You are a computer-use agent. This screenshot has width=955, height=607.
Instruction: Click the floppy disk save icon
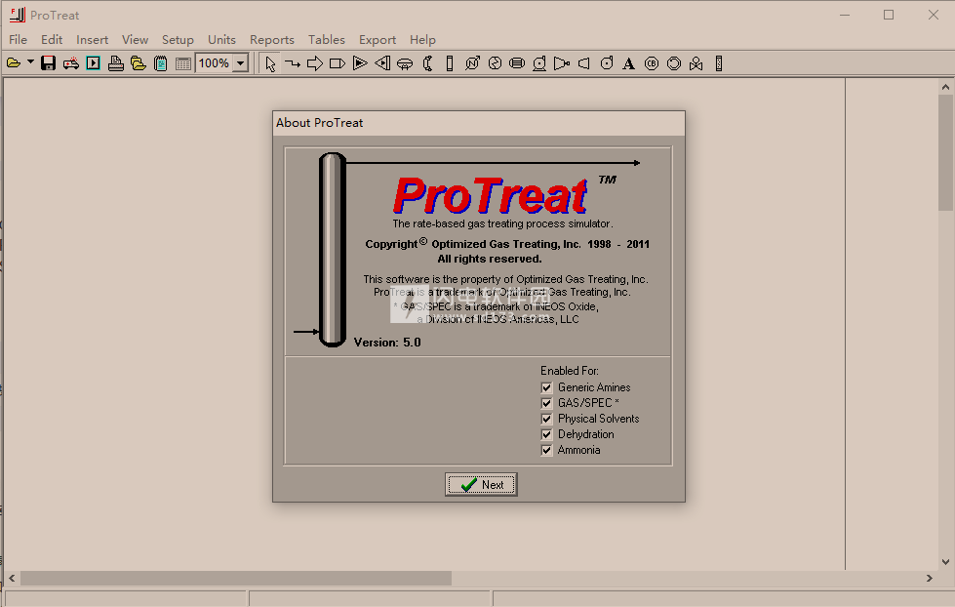pyautogui.click(x=48, y=63)
